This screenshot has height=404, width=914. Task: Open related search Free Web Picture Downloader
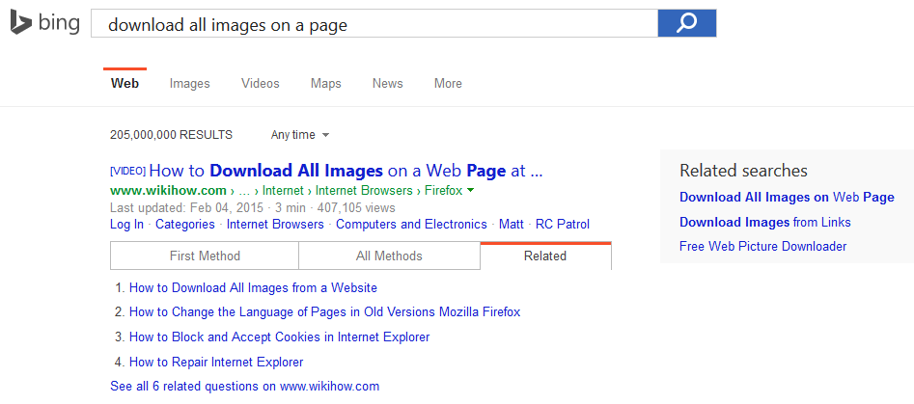coord(762,247)
